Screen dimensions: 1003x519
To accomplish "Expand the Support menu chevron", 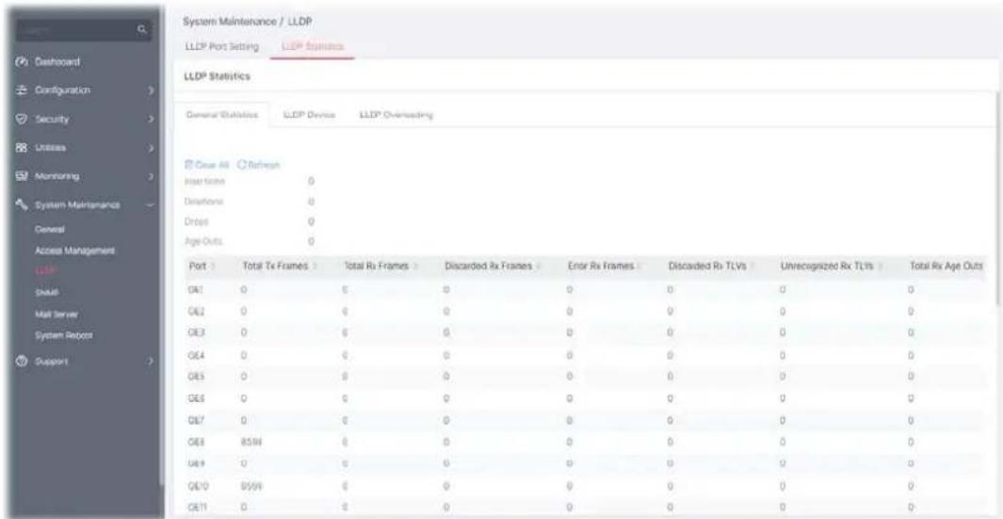I will coord(151,361).
